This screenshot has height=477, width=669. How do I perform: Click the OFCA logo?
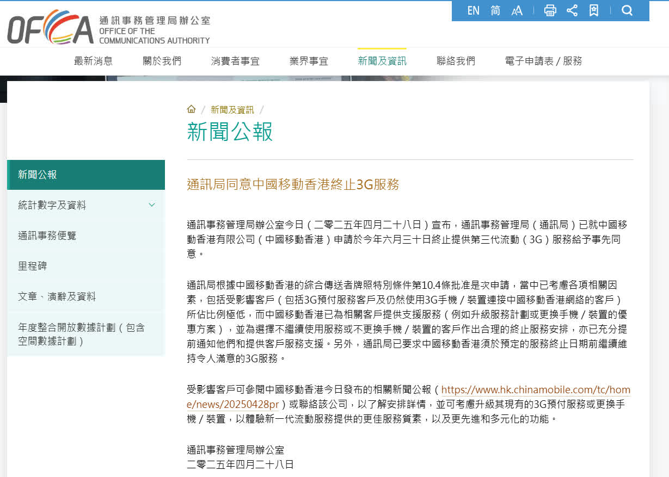tap(108, 26)
